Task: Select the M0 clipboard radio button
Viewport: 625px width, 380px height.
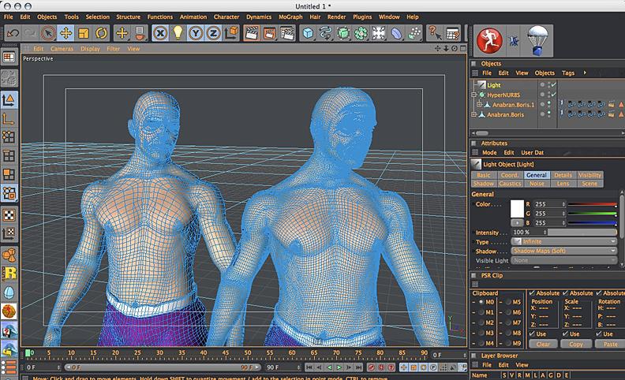Action: (x=481, y=302)
